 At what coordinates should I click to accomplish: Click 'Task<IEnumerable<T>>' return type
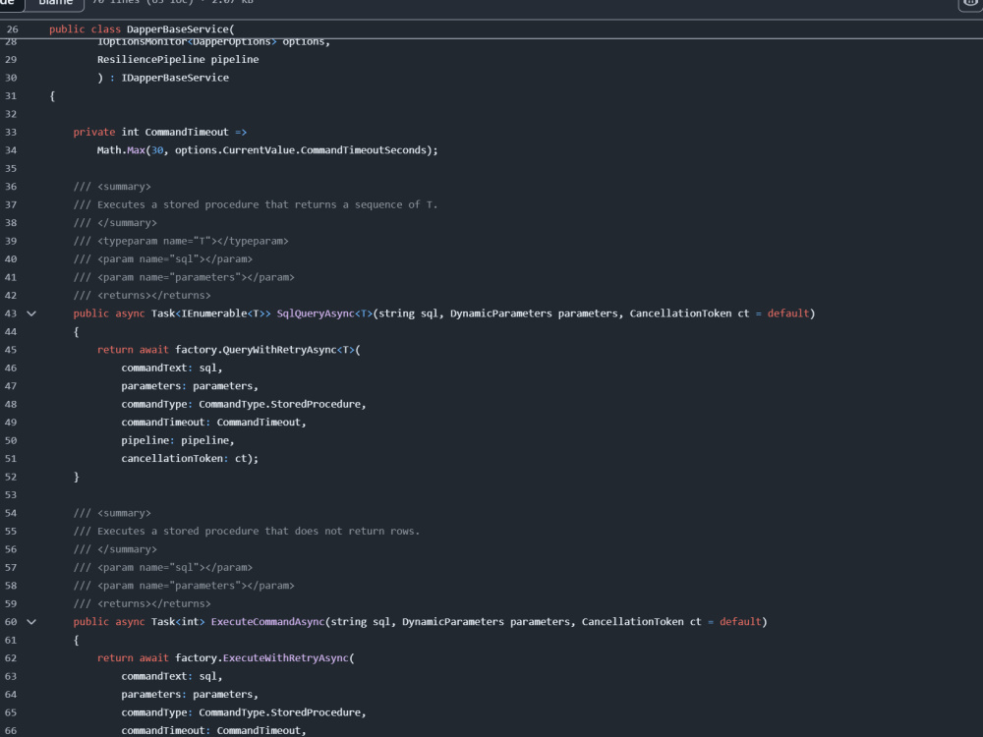coord(210,313)
